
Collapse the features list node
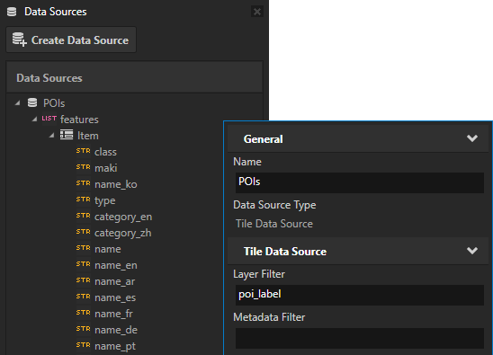pyautogui.click(x=34, y=119)
